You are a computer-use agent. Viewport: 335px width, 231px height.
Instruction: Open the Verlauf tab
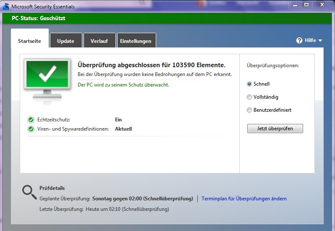click(99, 41)
